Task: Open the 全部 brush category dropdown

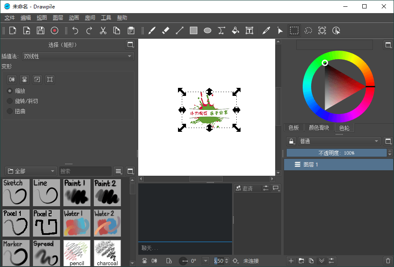Action: coord(30,171)
